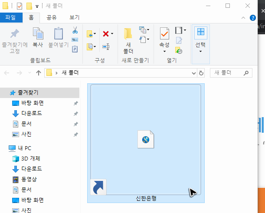Click the 새 폴더 address breadcrumb

tap(70, 73)
